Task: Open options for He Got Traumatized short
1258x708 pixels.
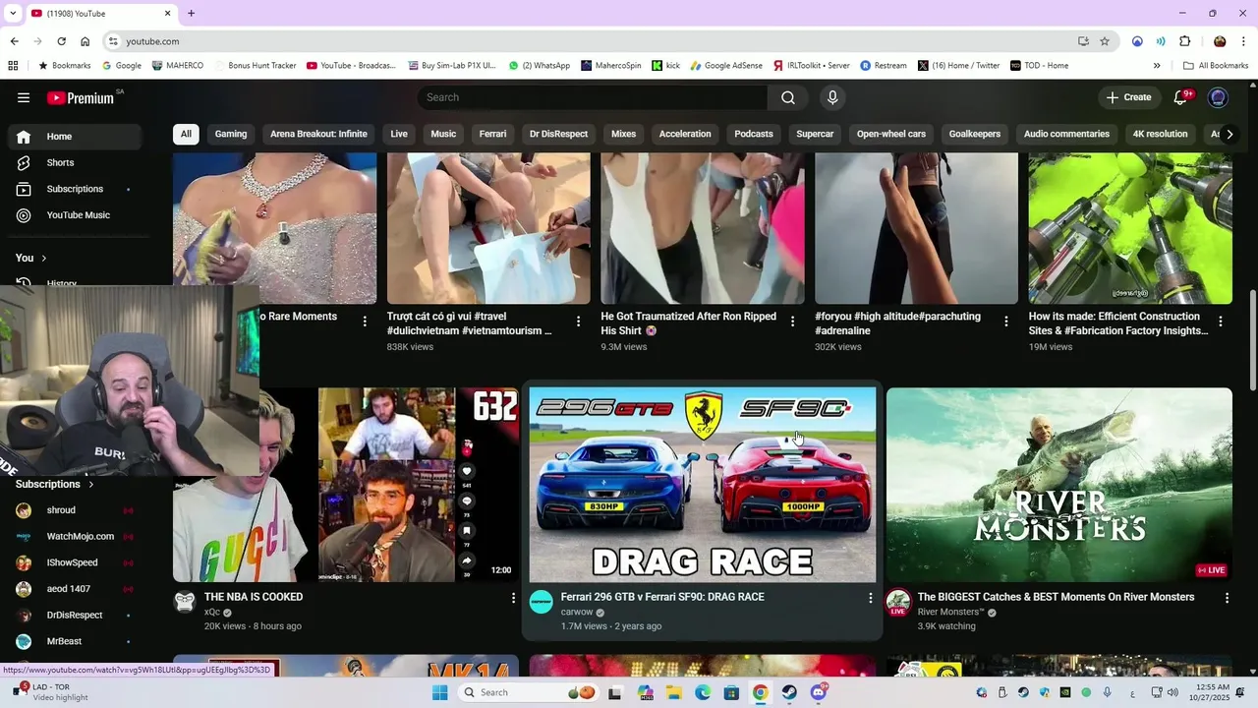Action: click(792, 322)
